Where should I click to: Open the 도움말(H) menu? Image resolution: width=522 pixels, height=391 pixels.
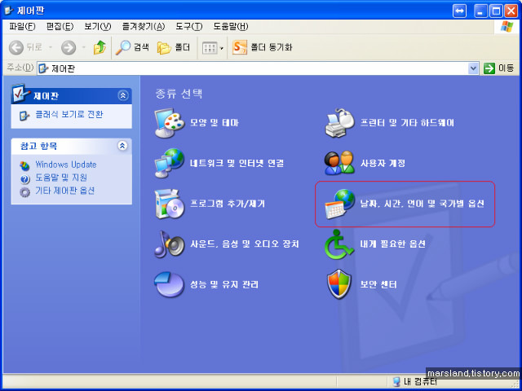(x=231, y=26)
